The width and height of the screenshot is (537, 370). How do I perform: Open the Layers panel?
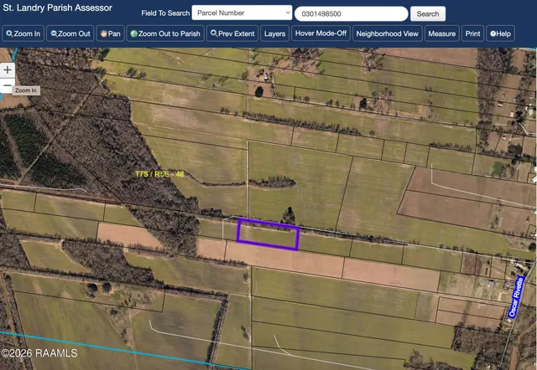point(274,33)
